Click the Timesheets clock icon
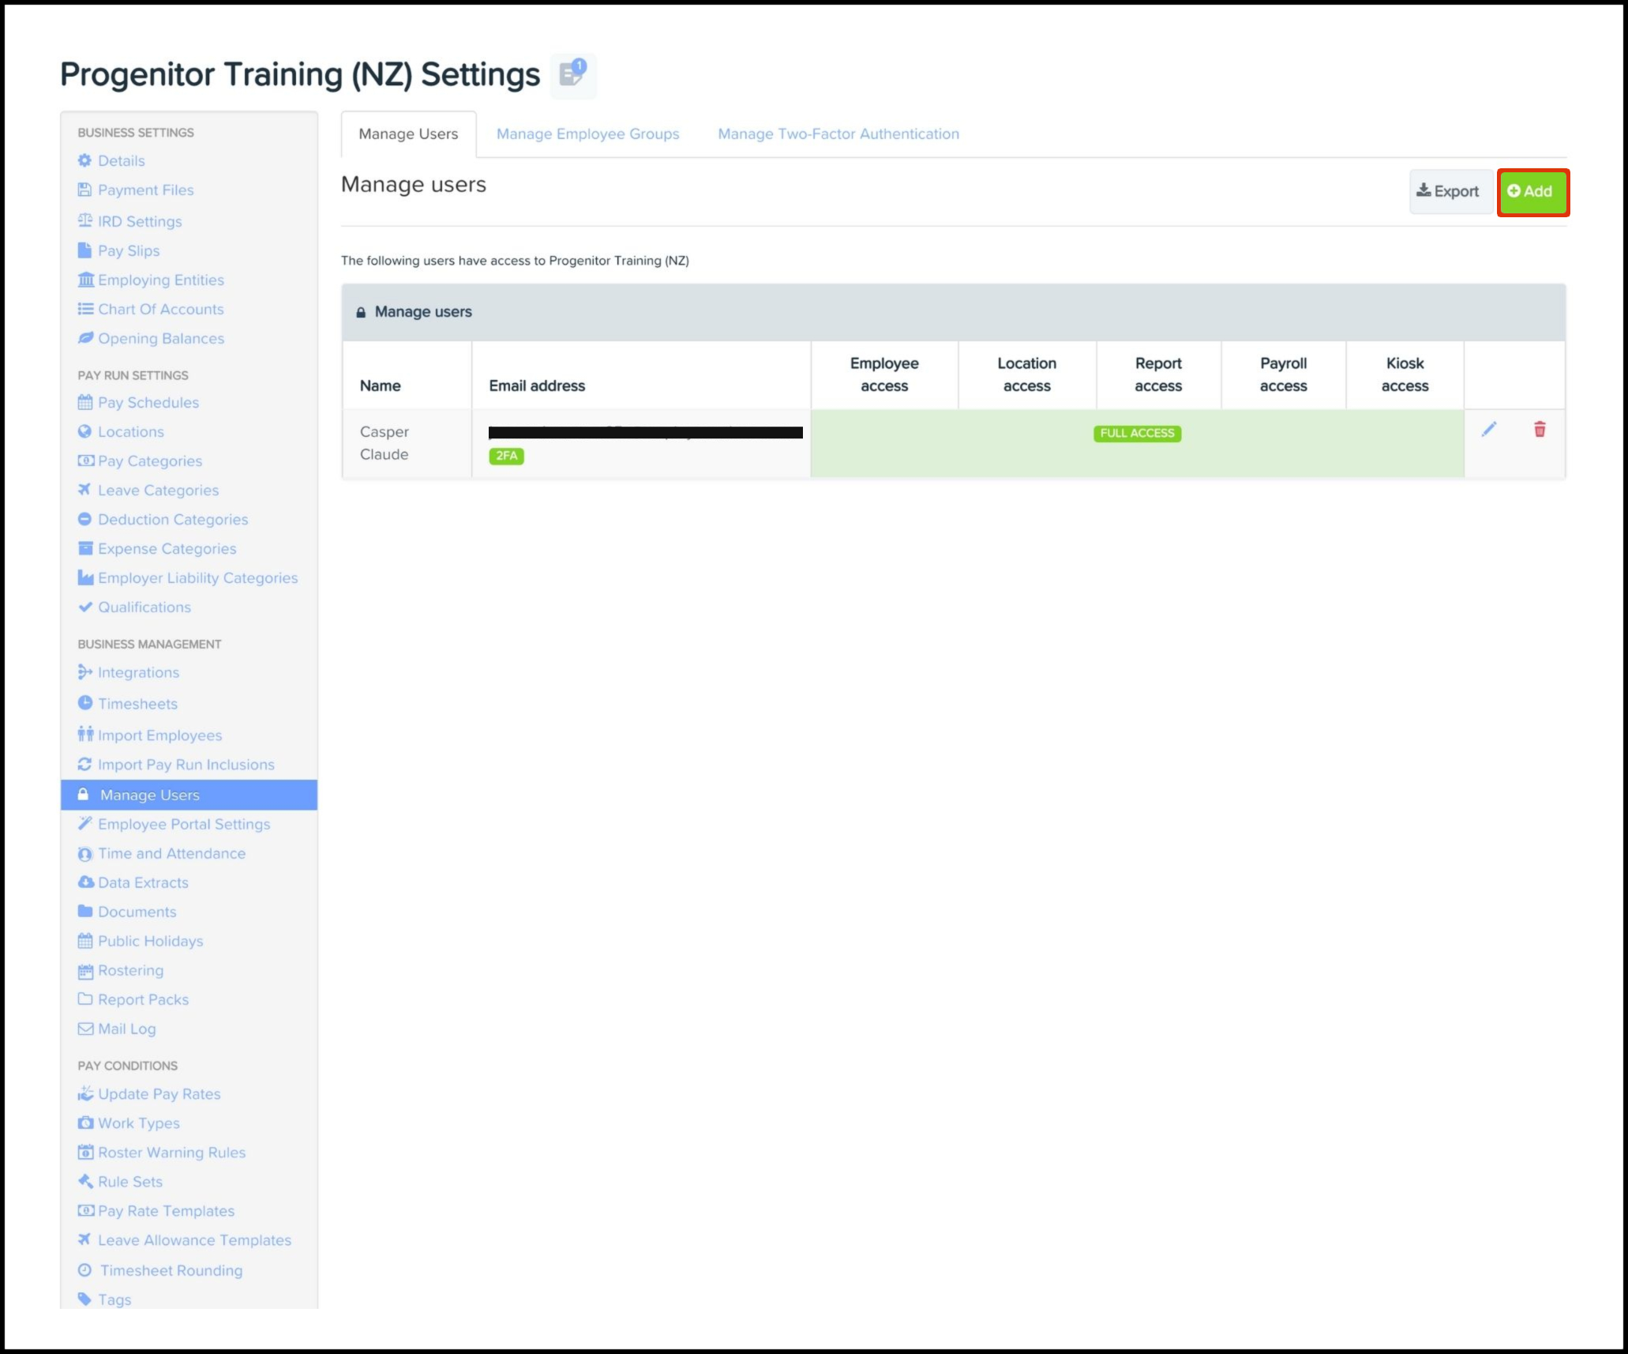Viewport: 1628px width, 1354px height. click(84, 703)
